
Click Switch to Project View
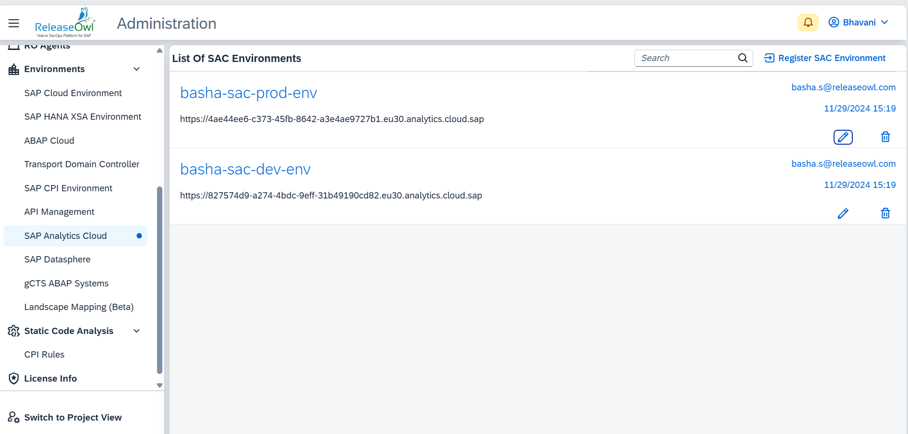click(73, 418)
